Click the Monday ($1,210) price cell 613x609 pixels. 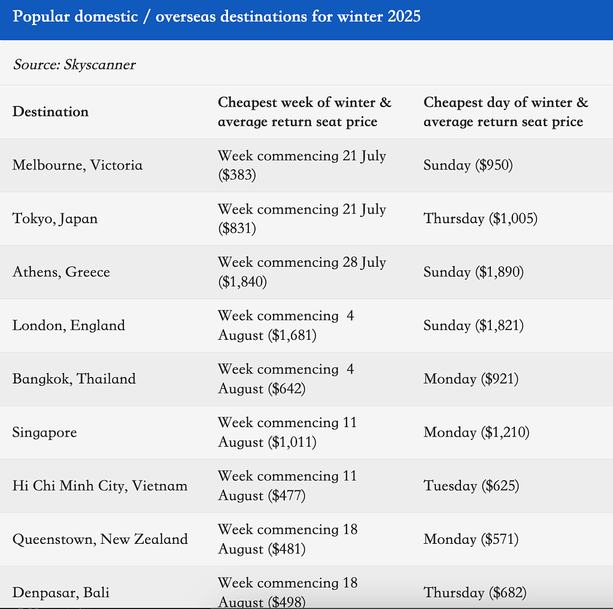coord(476,433)
